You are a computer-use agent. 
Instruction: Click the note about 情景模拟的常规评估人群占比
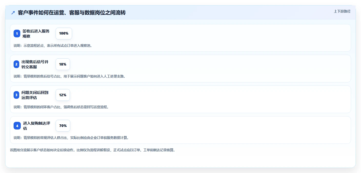pos(71,138)
